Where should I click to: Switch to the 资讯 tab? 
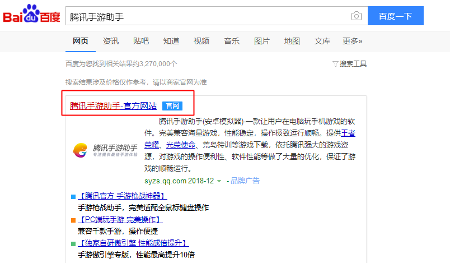(x=110, y=41)
